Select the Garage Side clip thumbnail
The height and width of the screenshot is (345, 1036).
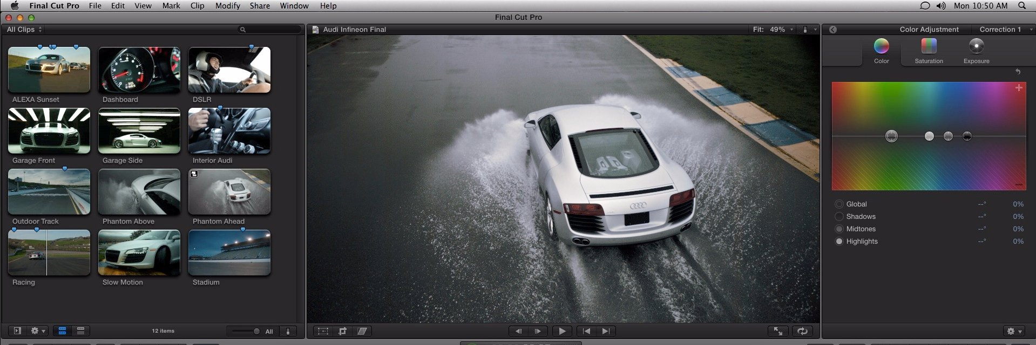[139, 130]
